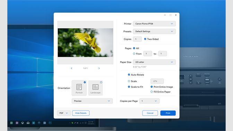Open the Photos taskbar icon

(50, 123)
